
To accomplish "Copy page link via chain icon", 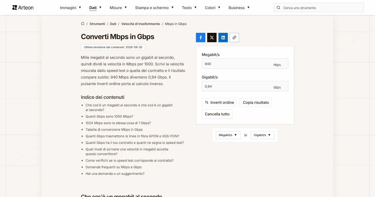I will 234,38.
